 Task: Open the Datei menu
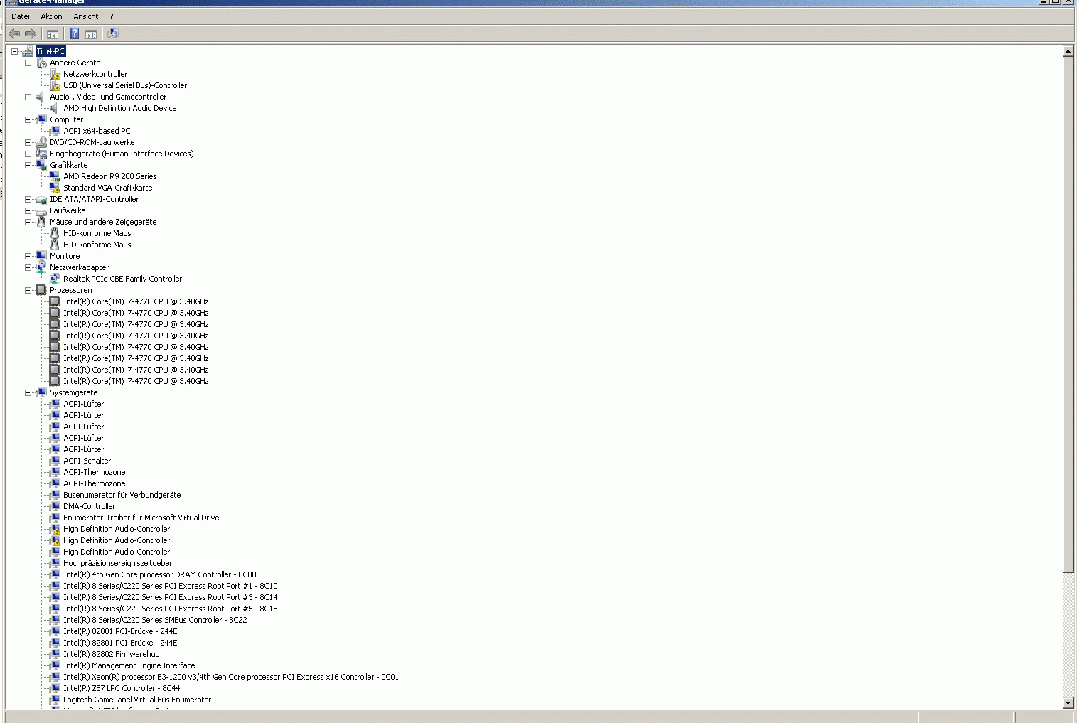[21, 16]
